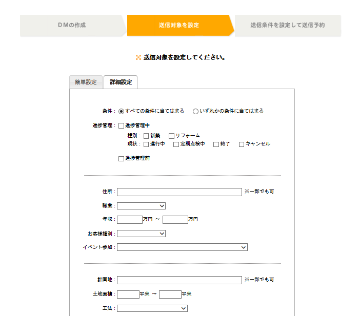Click the 計画地 text field

coord(180,280)
